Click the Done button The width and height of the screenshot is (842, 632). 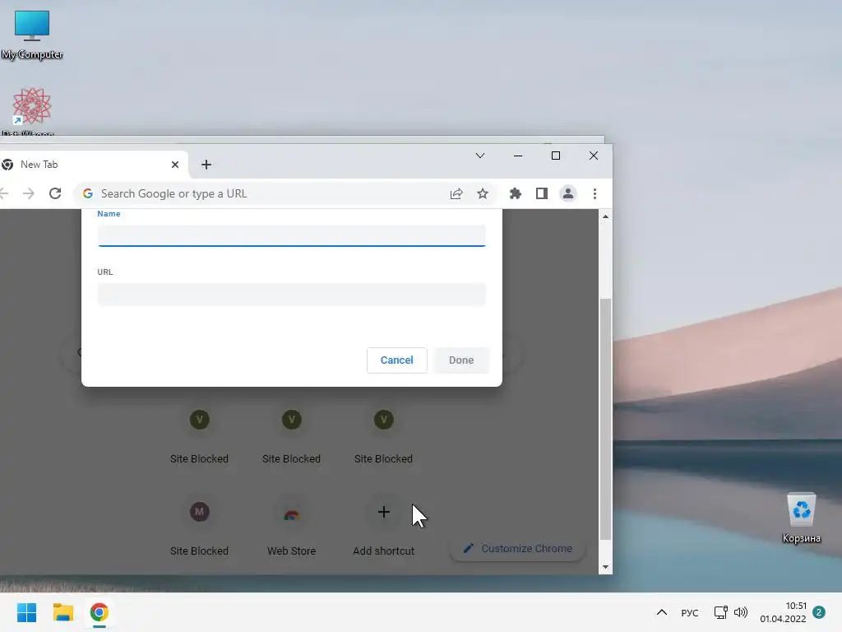(x=461, y=360)
